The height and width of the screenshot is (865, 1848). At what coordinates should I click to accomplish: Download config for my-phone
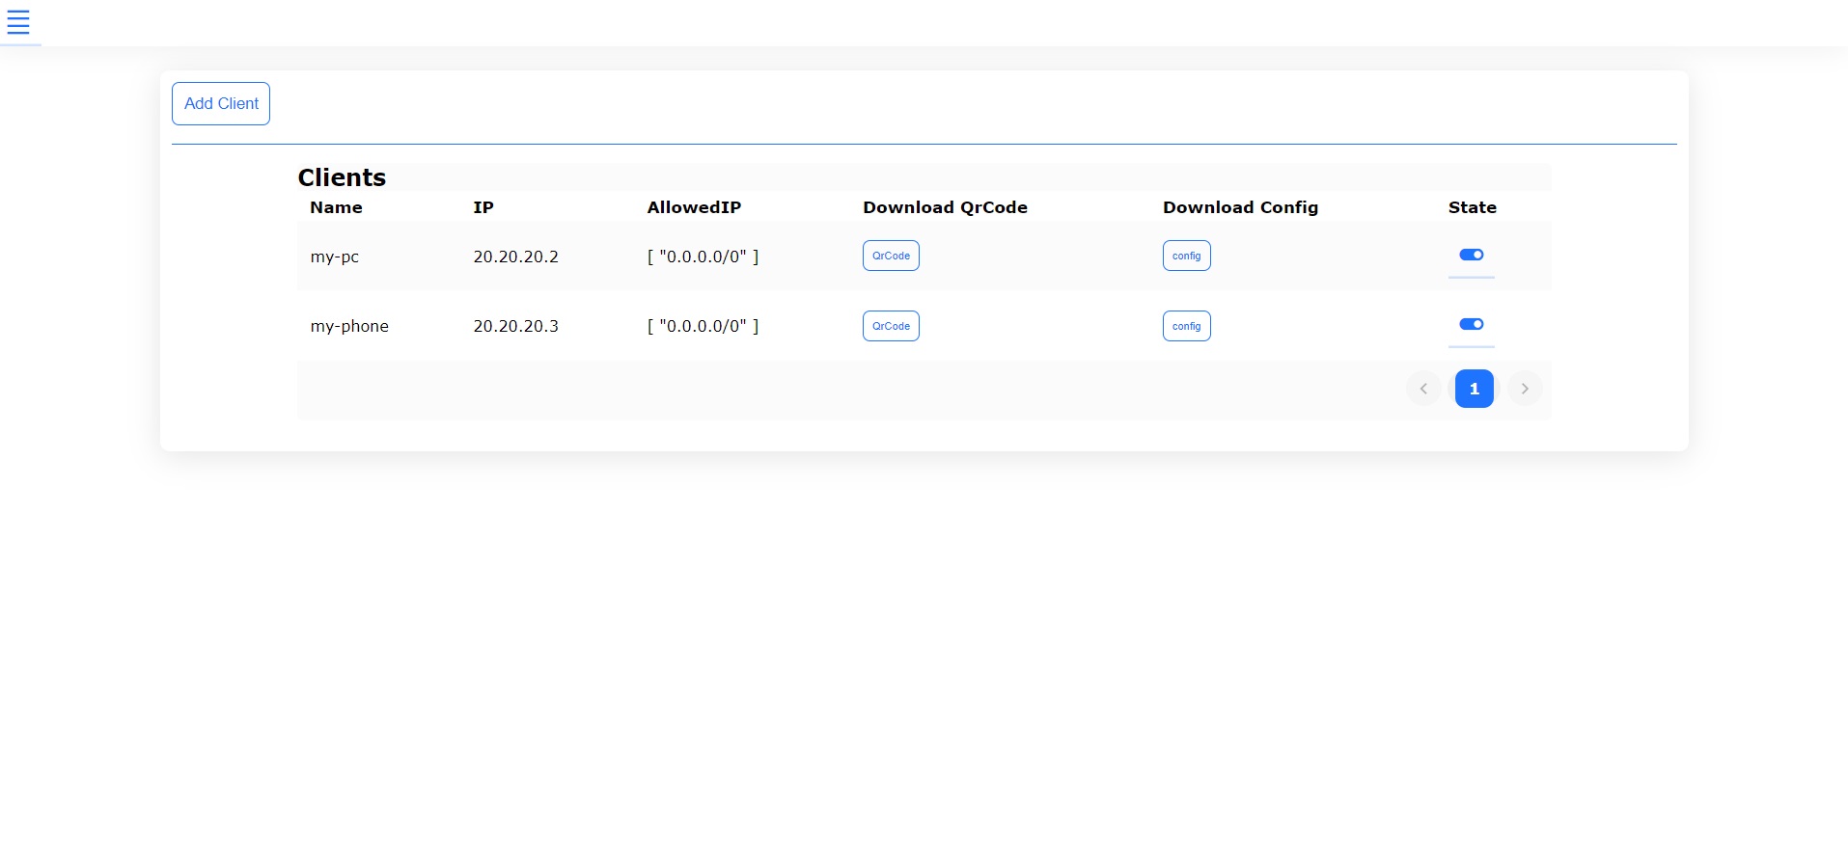1186,326
